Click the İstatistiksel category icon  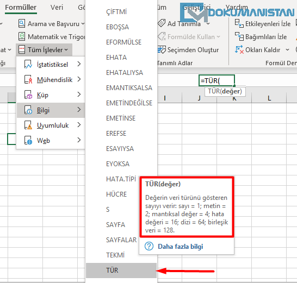(28, 64)
